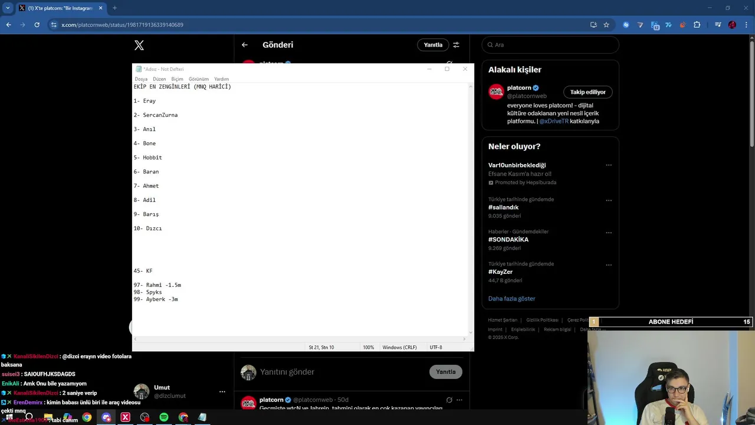Open the orange extension icon
This screenshot has width=755, height=425.
tap(682, 25)
